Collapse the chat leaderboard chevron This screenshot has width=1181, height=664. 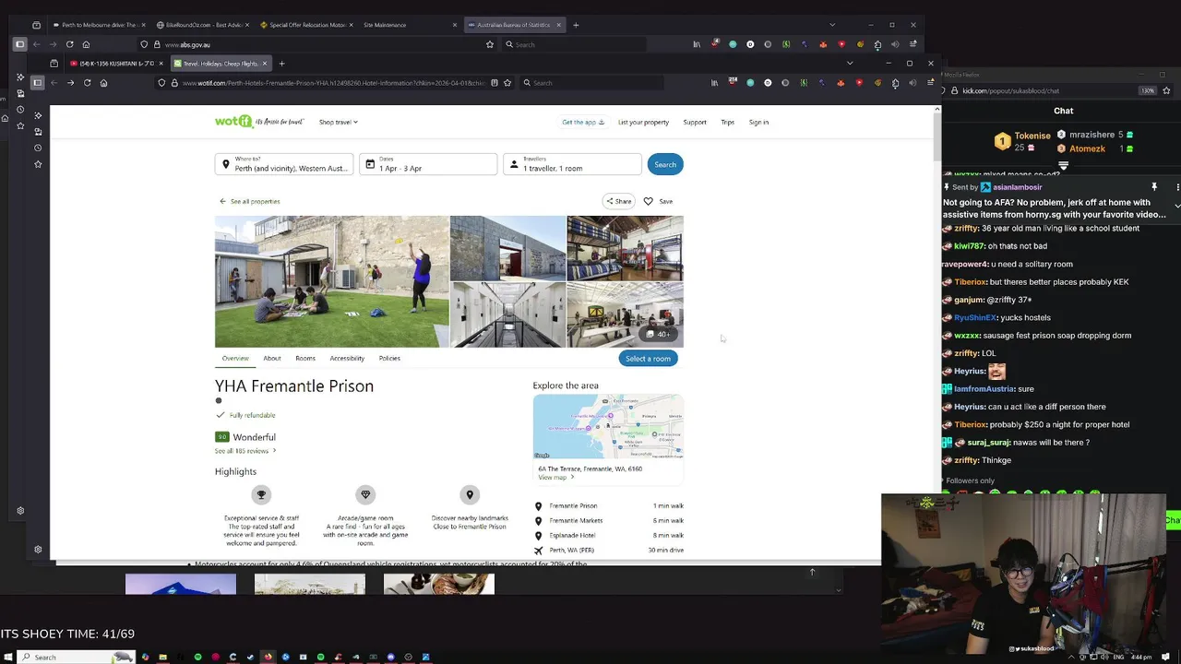(1063, 166)
